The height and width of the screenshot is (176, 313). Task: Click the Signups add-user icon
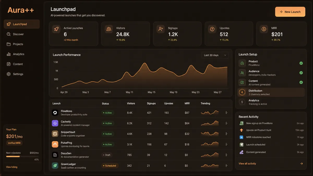(161, 29)
